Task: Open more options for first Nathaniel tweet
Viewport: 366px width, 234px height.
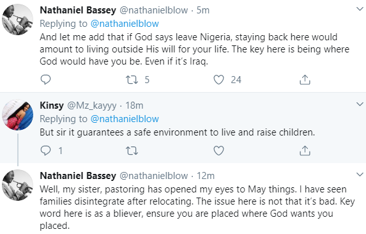Action: 360,9
